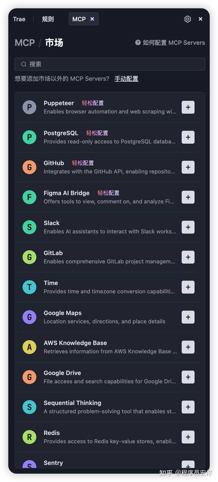Add the Puppeteer MCP server

pos(188,107)
